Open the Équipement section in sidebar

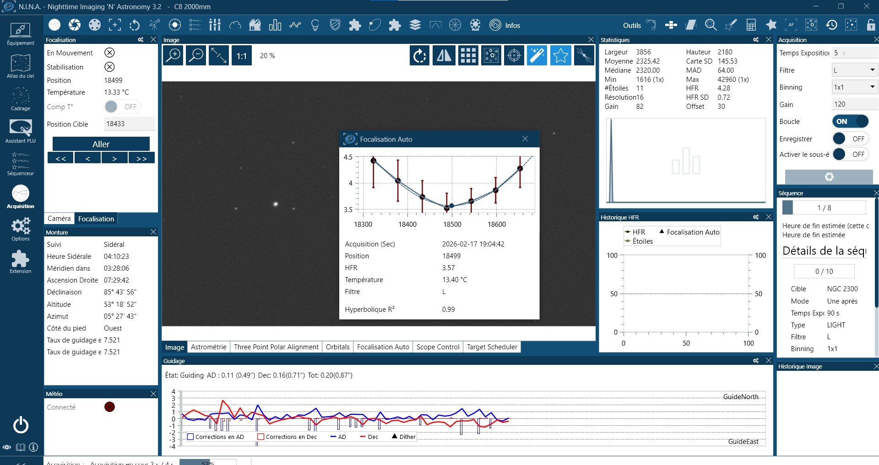20,34
